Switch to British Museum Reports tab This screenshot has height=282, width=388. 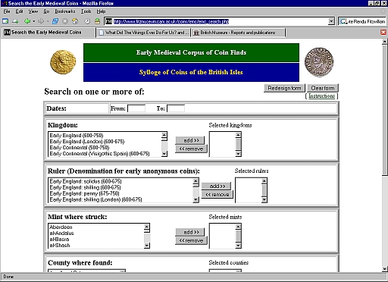point(239,33)
